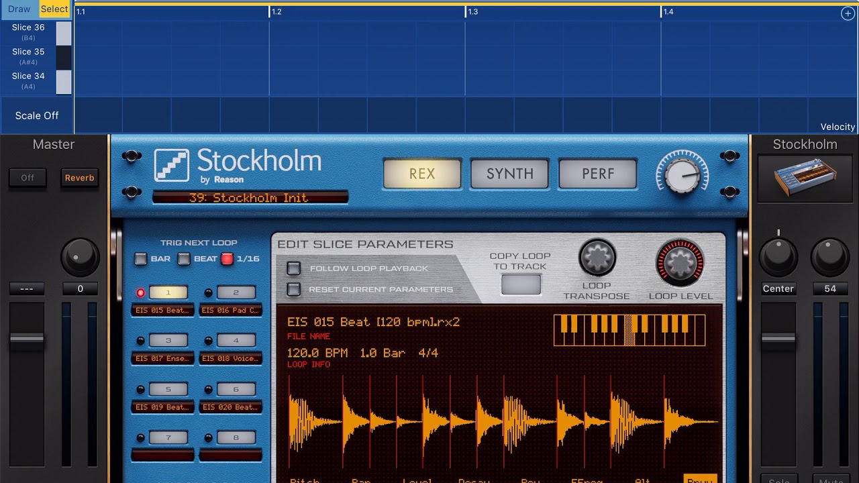Viewport: 859px width, 483px height.
Task: Select loop slot 4 button
Action: 236,341
